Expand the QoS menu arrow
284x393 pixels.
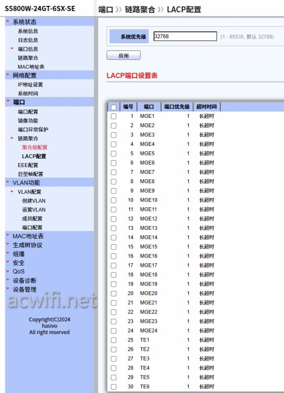pos(8,271)
